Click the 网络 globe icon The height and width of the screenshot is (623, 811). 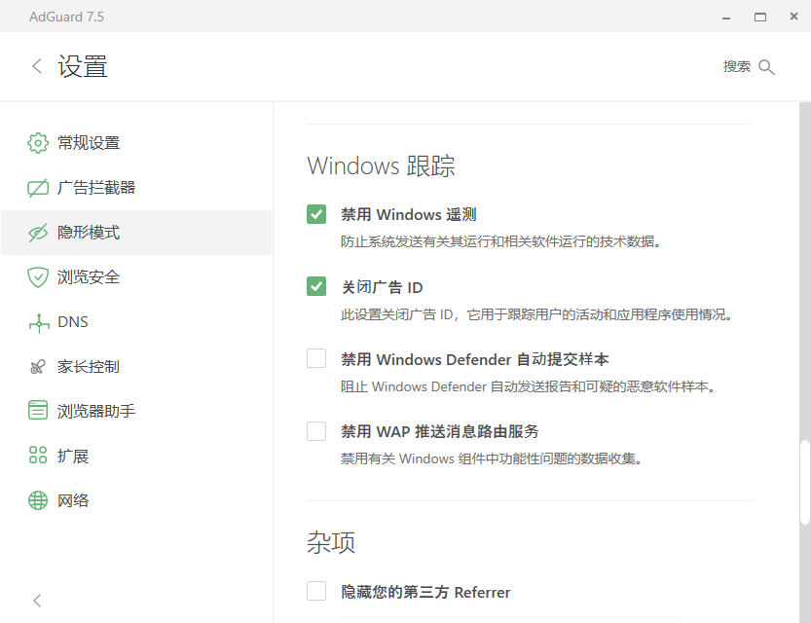[x=38, y=501]
